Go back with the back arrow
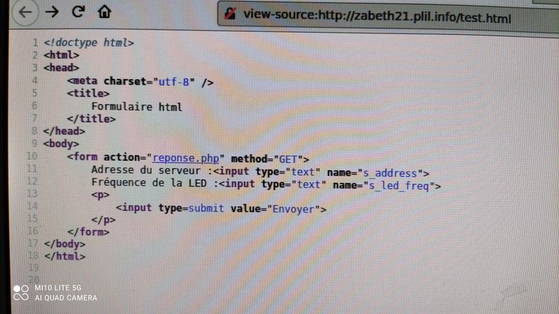Viewport: 559px width, 314px height. point(25,12)
